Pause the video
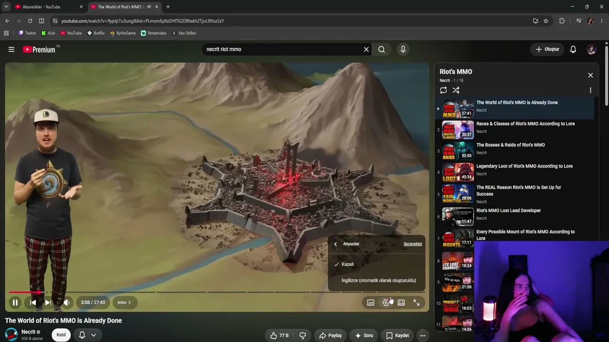 (x=15, y=302)
